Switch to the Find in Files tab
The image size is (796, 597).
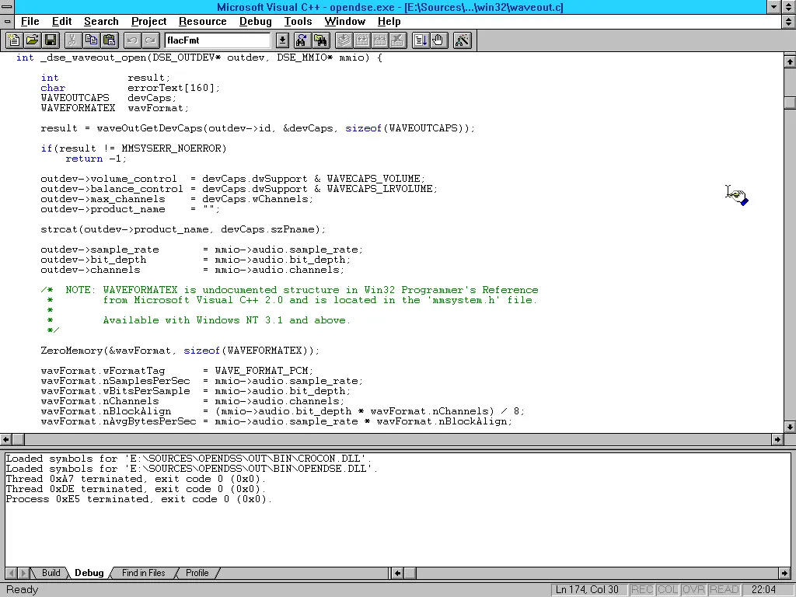pos(143,573)
